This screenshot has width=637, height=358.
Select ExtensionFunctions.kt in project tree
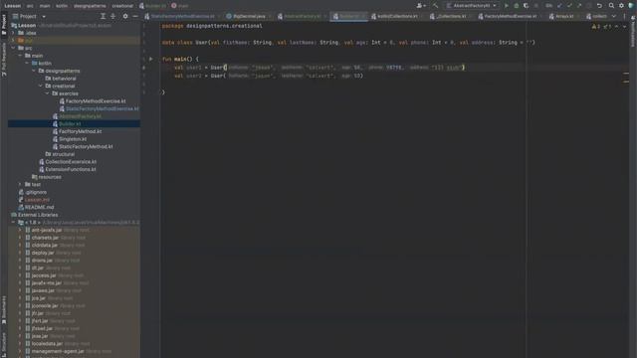(71, 169)
